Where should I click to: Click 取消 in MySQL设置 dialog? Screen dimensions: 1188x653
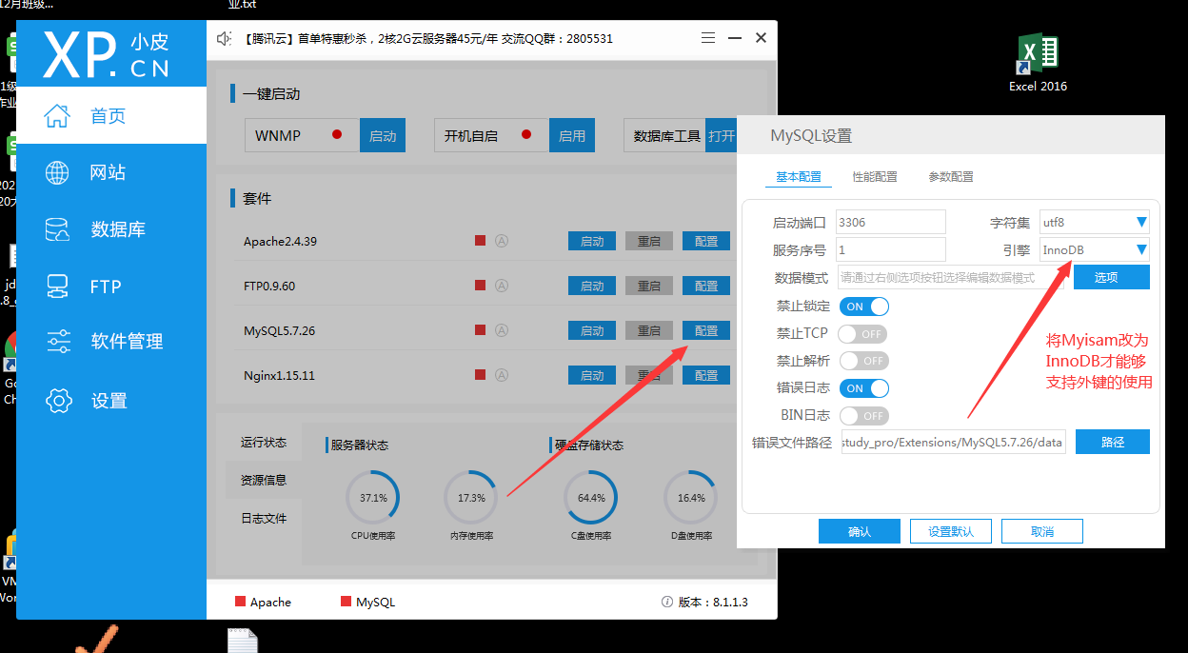(x=1042, y=531)
